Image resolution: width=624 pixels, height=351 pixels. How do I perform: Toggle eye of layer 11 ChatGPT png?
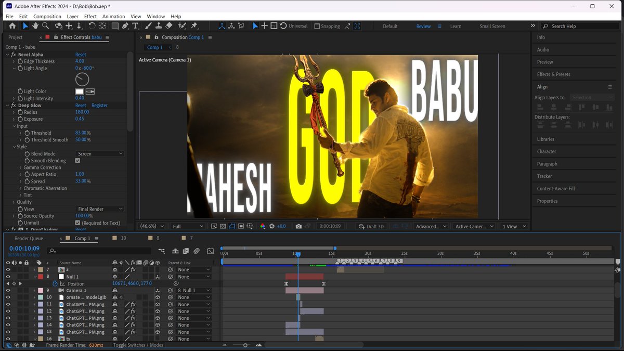8,304
